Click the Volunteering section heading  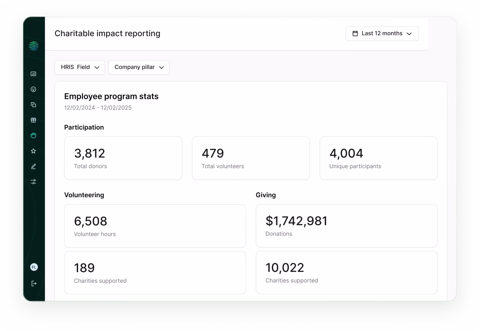click(x=84, y=195)
